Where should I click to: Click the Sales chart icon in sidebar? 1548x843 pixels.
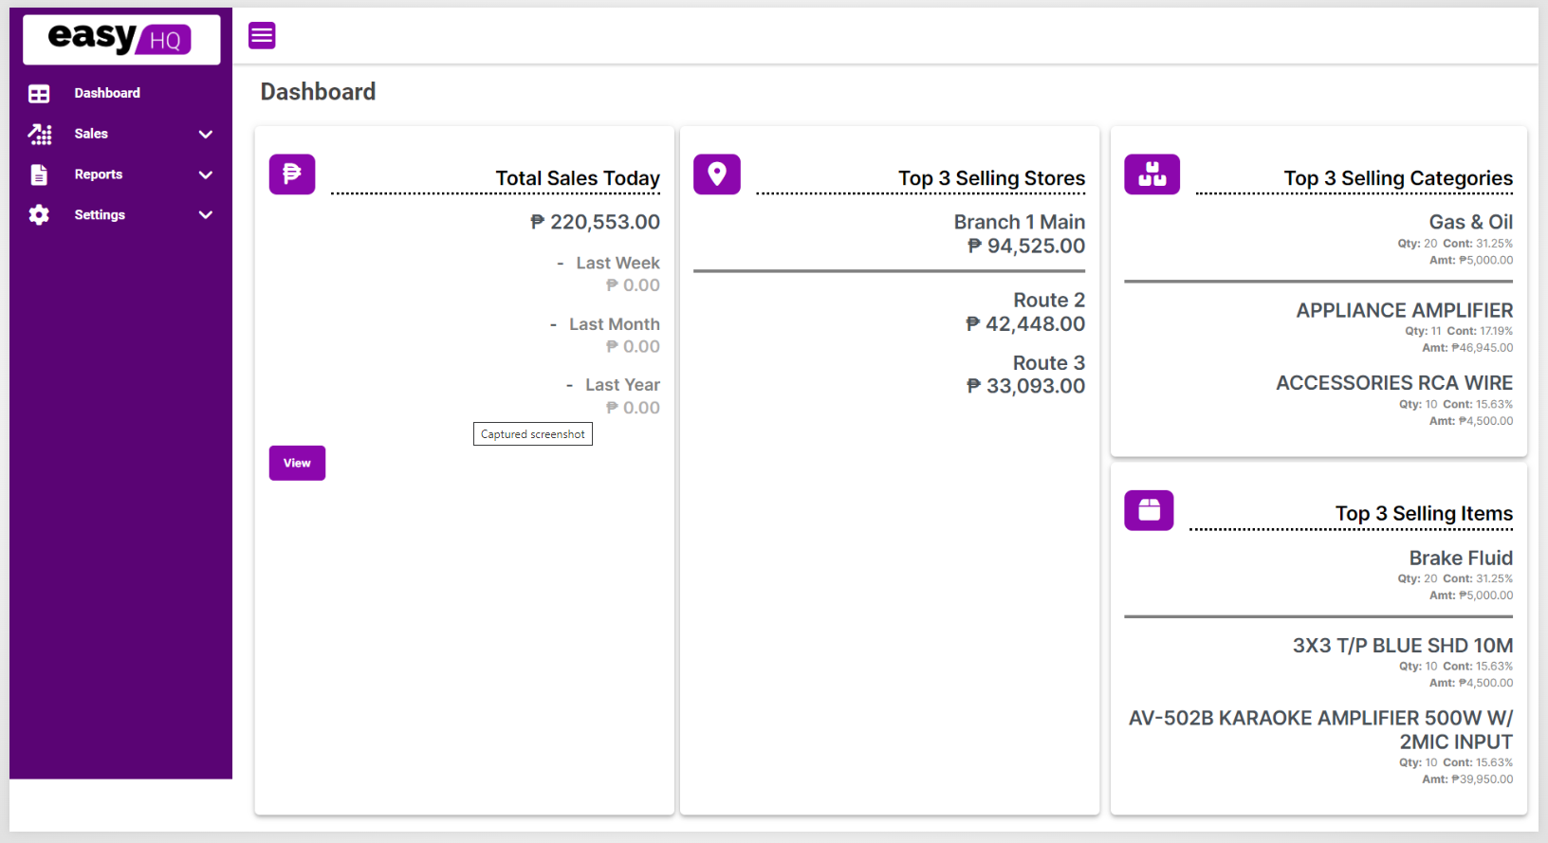pyautogui.click(x=39, y=134)
